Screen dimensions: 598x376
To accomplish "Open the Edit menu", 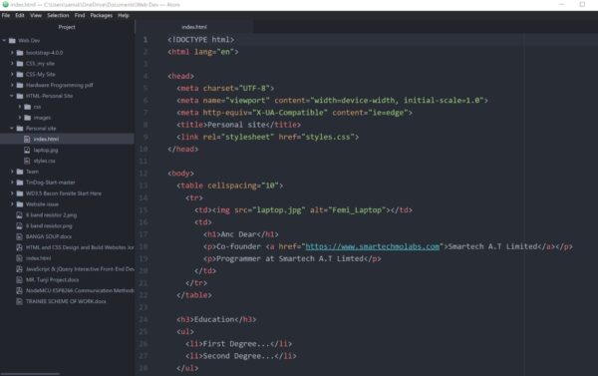I will pos(20,15).
